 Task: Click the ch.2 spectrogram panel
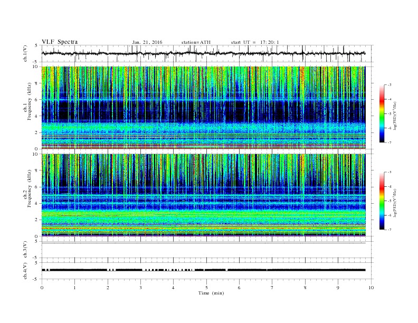coord(203,195)
